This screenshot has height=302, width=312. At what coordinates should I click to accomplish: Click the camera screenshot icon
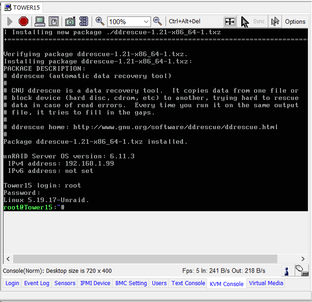coord(70,21)
